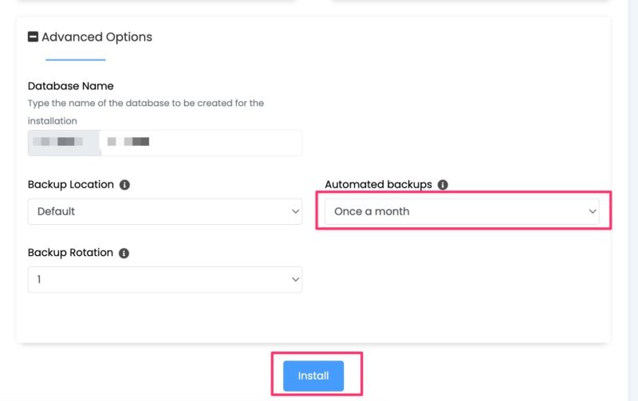The width and height of the screenshot is (638, 401).
Task: Click the blue underline below Advanced Options
Action: (75, 60)
